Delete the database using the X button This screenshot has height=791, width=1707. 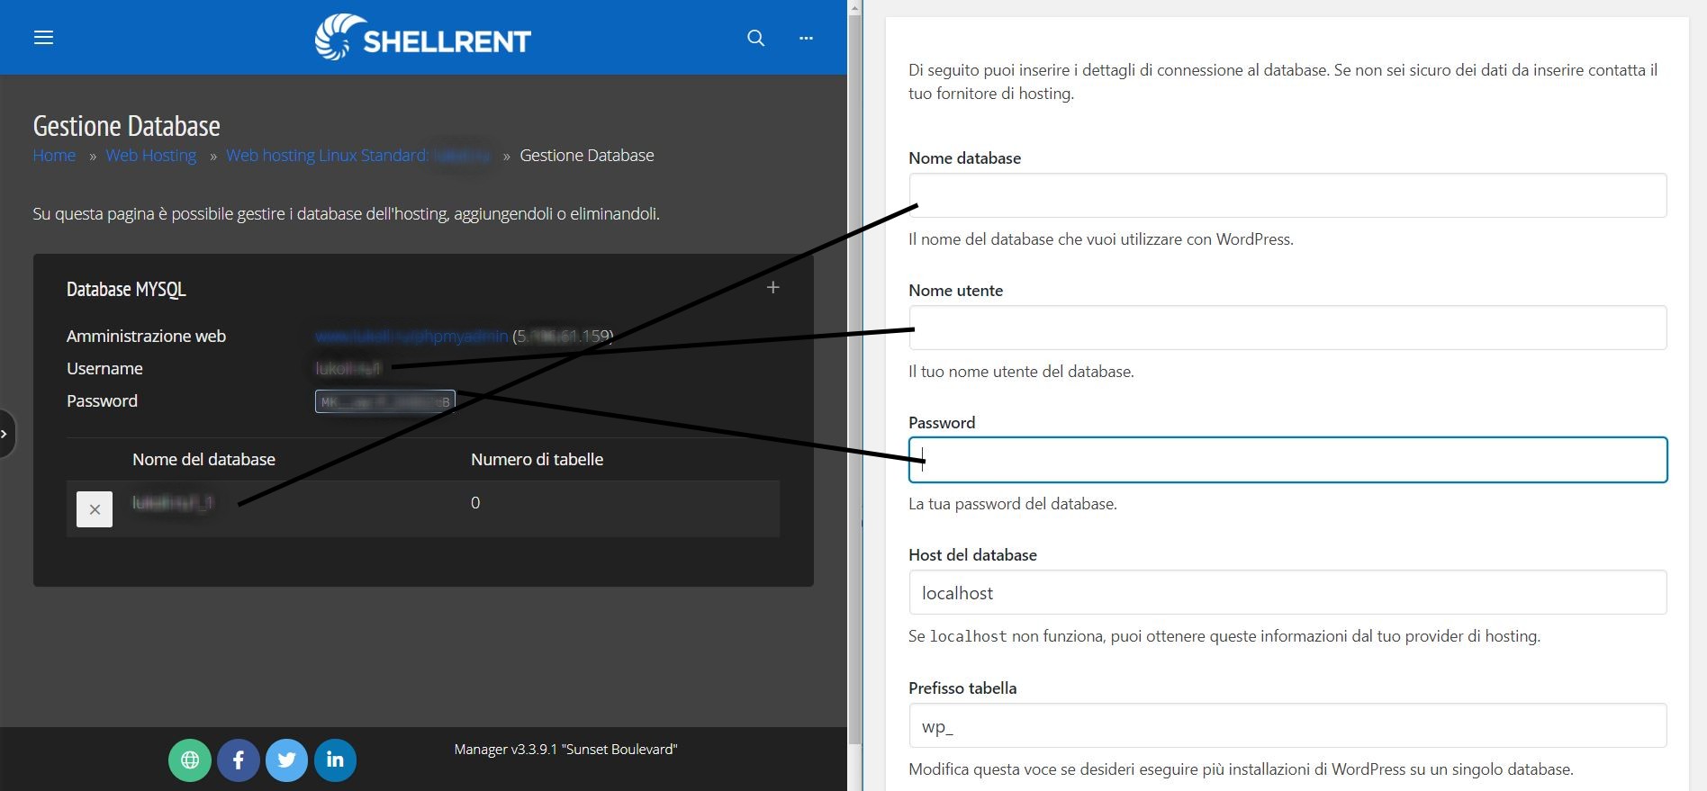point(95,509)
